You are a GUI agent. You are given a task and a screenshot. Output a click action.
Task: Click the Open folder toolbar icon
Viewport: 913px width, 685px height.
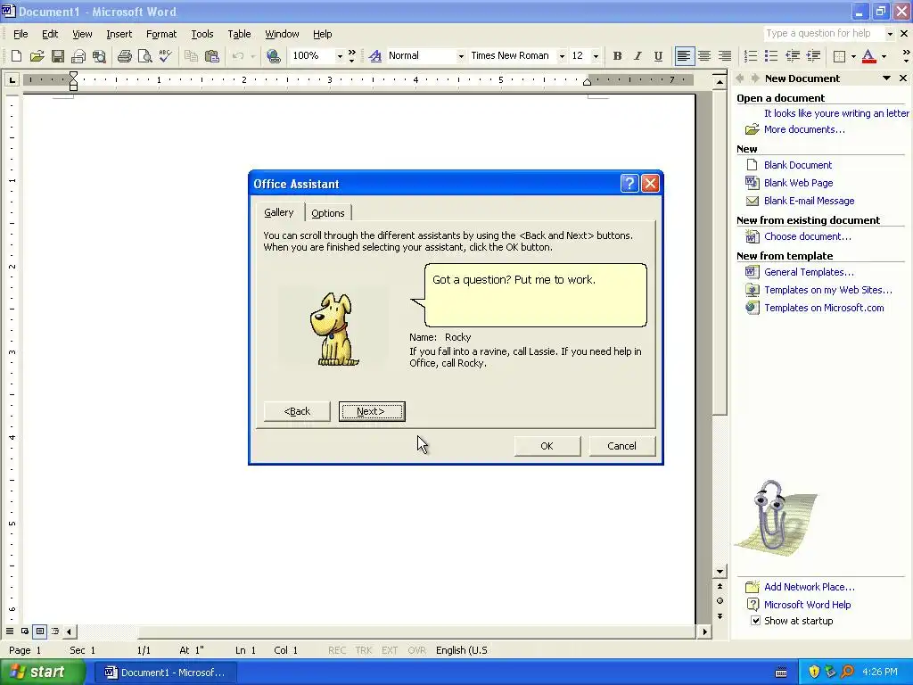point(37,56)
